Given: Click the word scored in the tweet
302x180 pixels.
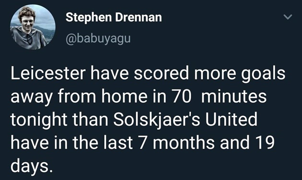Looking at the screenshot, I should point(162,73).
